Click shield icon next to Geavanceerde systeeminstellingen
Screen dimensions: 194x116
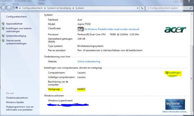coord(3,40)
